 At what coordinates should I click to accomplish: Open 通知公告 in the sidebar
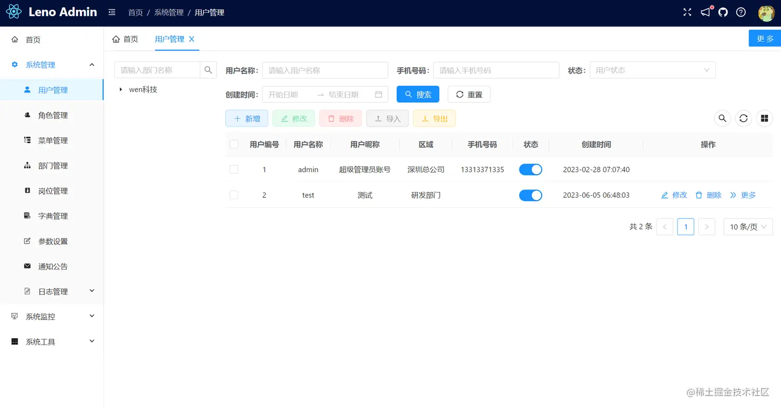point(52,266)
